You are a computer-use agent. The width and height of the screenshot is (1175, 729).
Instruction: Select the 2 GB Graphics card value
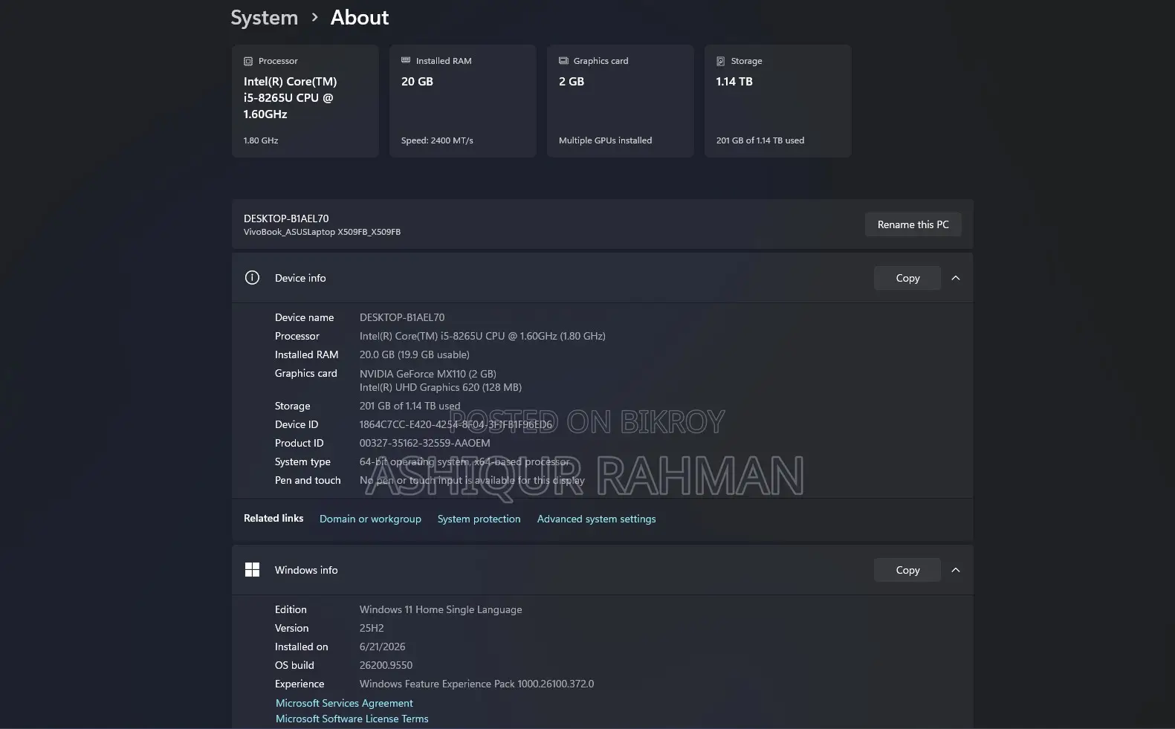pos(572,82)
